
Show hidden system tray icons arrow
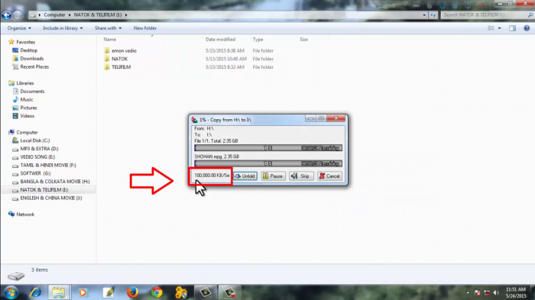coord(468,293)
